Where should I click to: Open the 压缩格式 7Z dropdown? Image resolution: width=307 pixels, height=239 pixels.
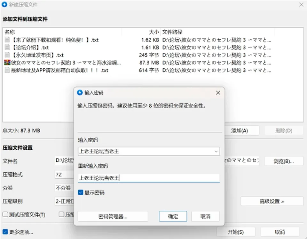pos(64,175)
